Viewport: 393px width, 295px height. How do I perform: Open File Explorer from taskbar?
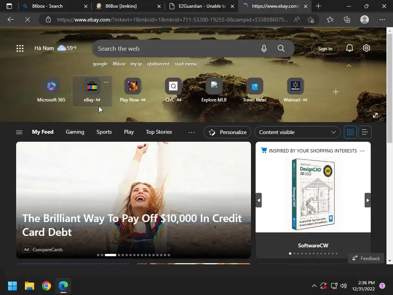(x=29, y=286)
